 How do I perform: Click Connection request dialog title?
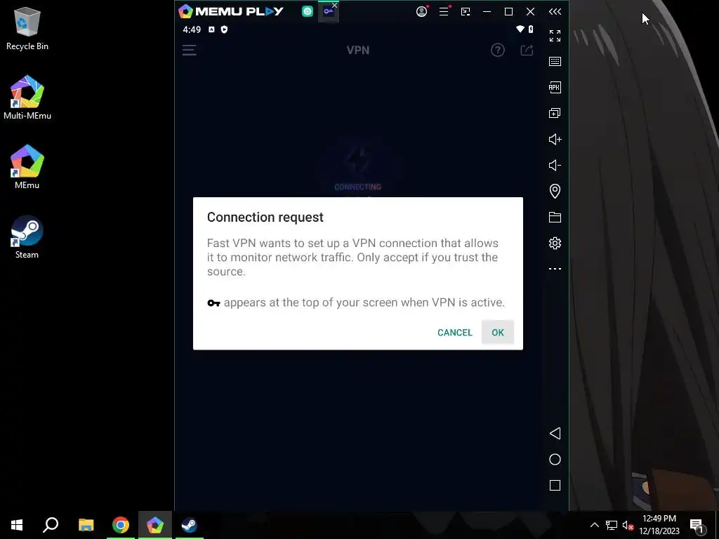tap(265, 218)
